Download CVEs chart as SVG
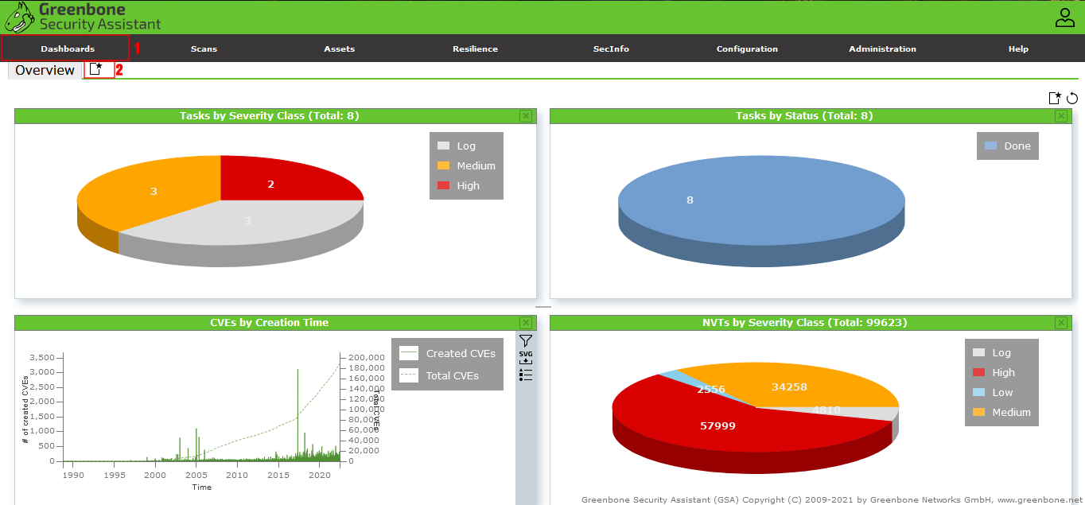Viewport: 1085px width, 505px height. tap(526, 358)
